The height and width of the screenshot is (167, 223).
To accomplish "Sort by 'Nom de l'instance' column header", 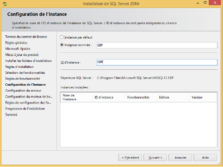I will pyautogui.click(x=76, y=97).
